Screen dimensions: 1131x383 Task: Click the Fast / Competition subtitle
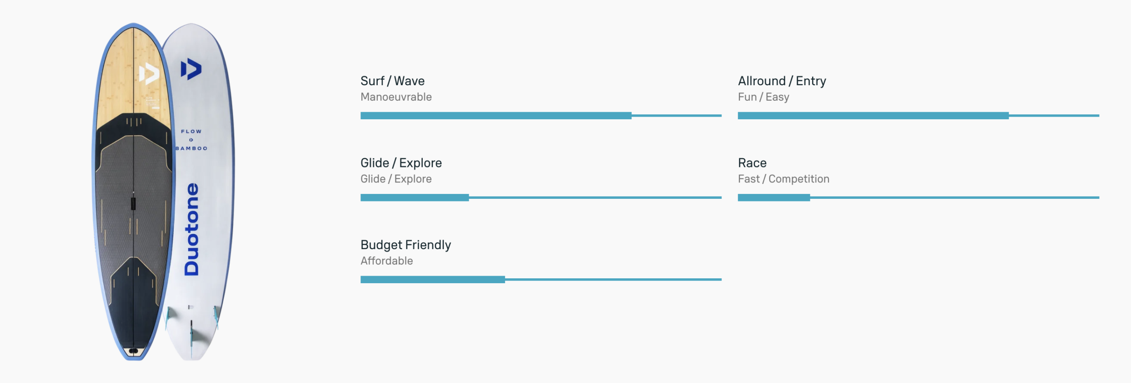point(783,179)
